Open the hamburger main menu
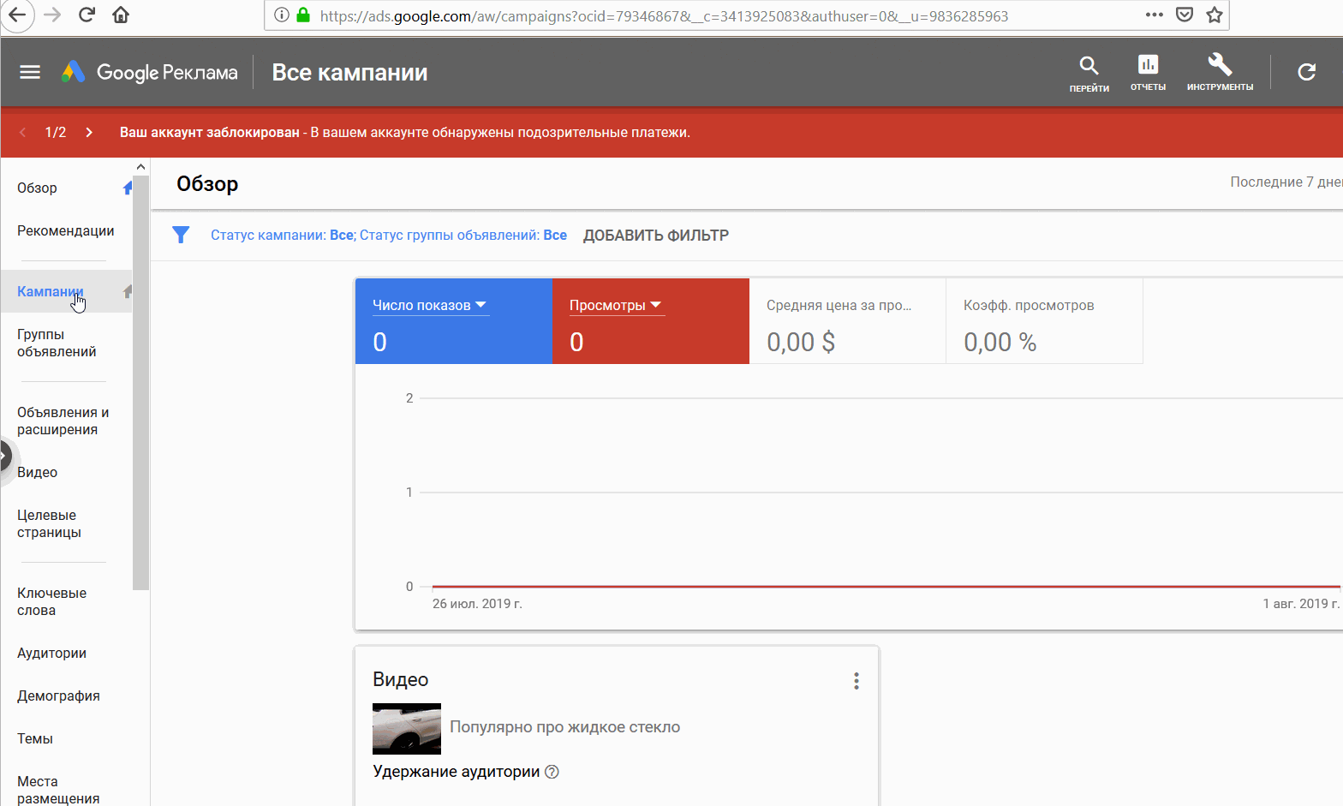Image resolution: width=1343 pixels, height=806 pixels. 30,72
